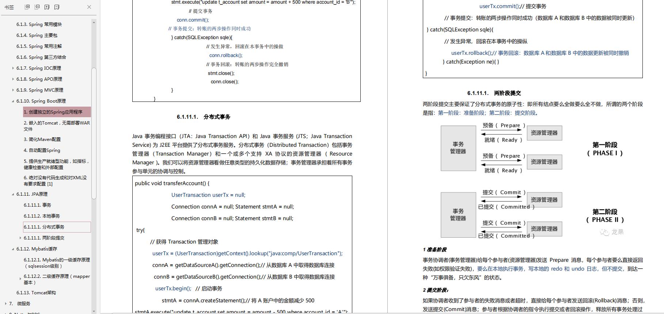Collapse the 6.1.11. JPA原理 bookmark

(13, 194)
